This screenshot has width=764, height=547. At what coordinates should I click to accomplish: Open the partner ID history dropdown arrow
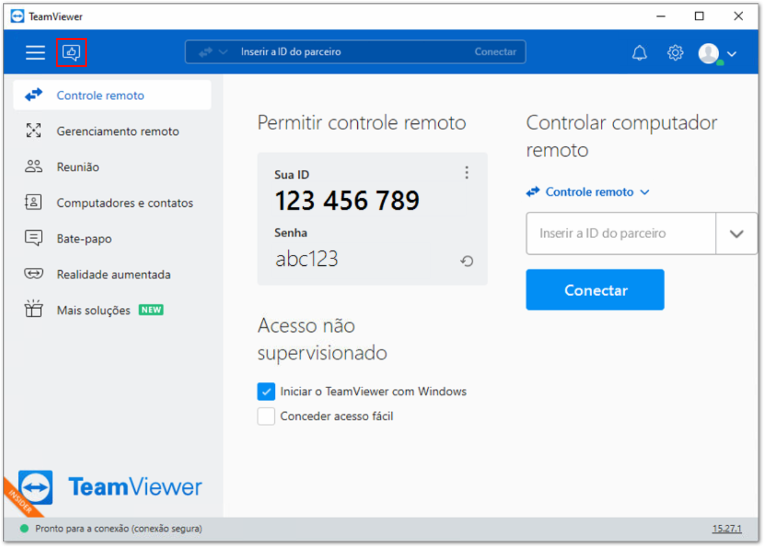(736, 234)
